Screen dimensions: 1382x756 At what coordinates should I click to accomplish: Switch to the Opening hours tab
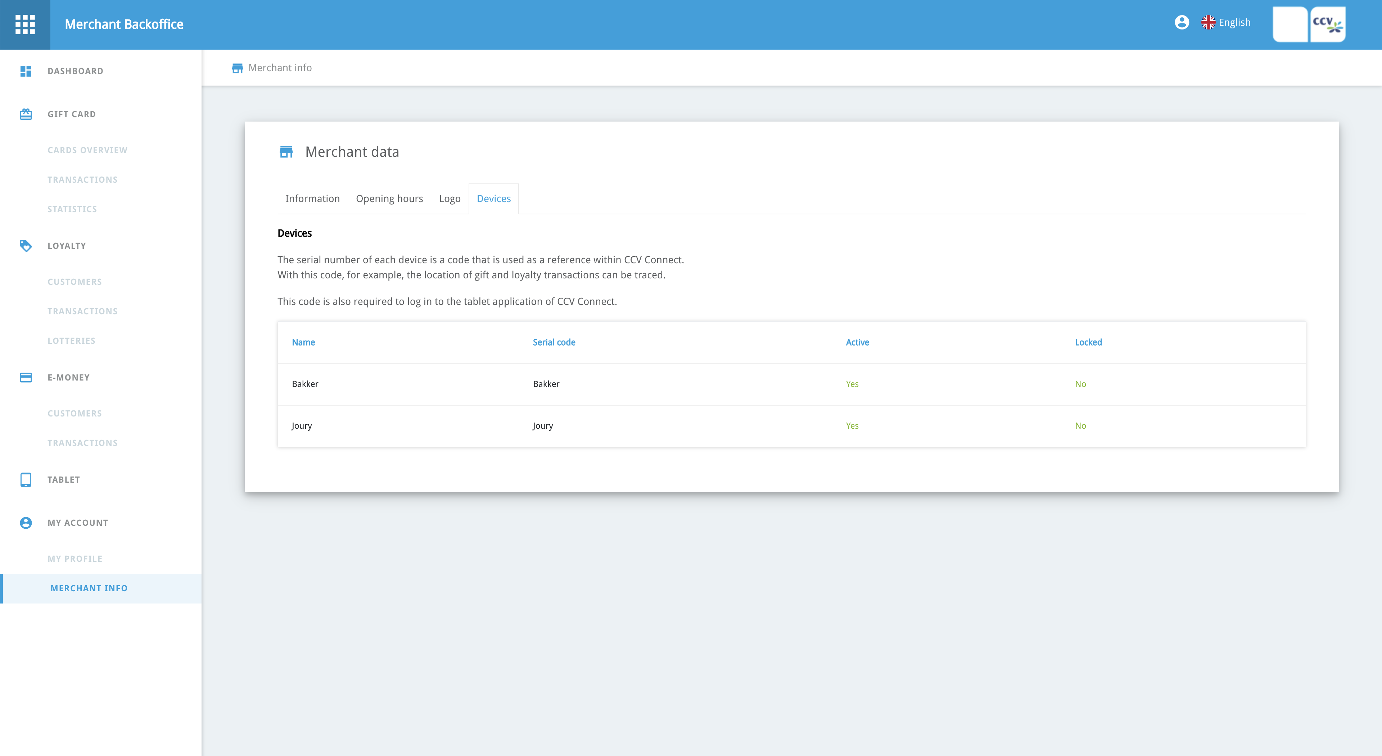click(x=389, y=199)
